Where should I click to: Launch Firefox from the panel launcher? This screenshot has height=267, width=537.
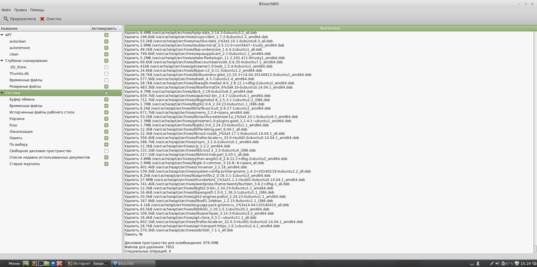click(34, 263)
